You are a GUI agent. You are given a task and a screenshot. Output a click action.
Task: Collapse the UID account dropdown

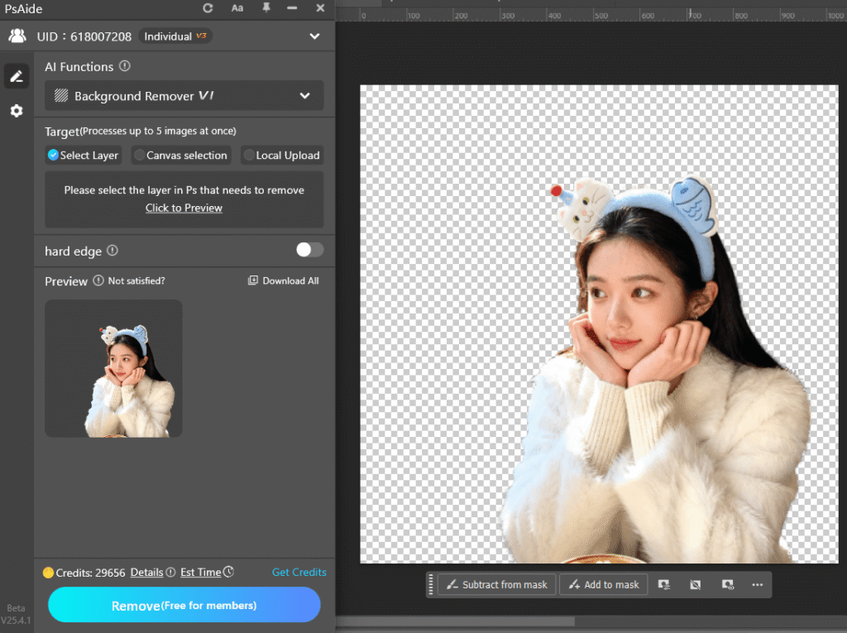click(x=314, y=36)
